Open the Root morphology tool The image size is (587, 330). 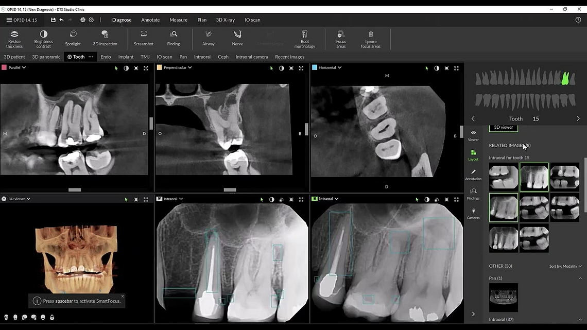point(304,38)
